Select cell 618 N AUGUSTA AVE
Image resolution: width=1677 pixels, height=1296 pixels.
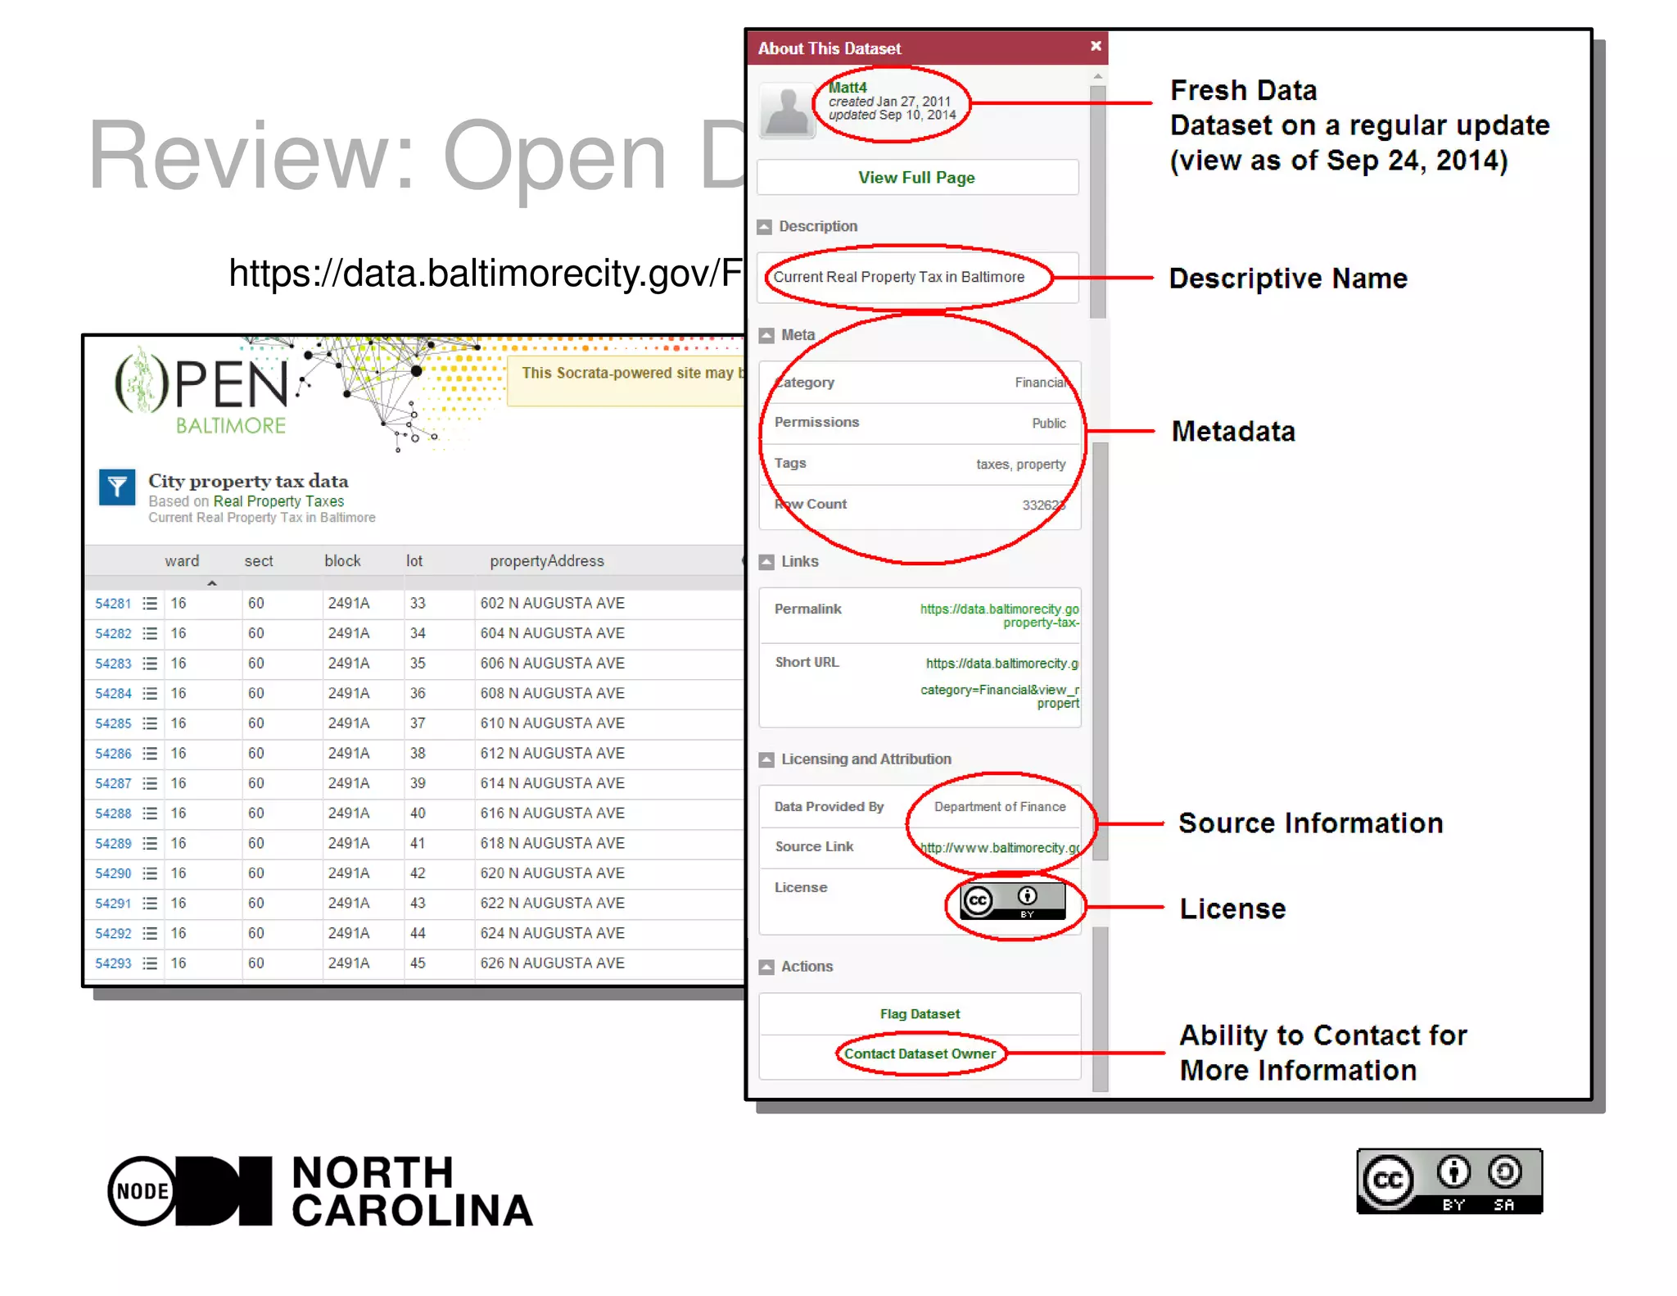pyautogui.click(x=552, y=844)
